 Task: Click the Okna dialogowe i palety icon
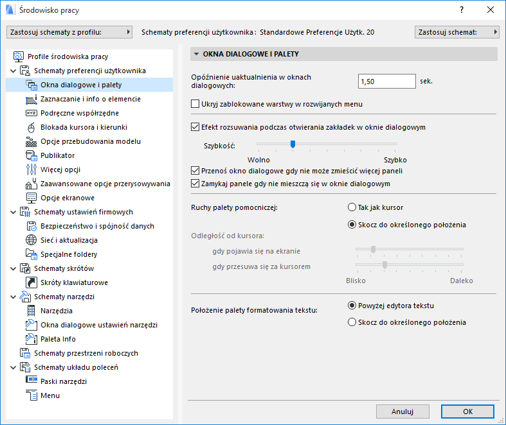coord(32,85)
